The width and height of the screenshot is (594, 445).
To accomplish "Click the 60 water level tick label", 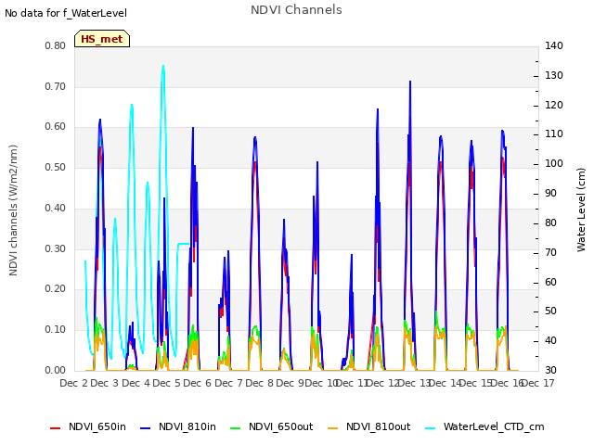I will 550,282.
